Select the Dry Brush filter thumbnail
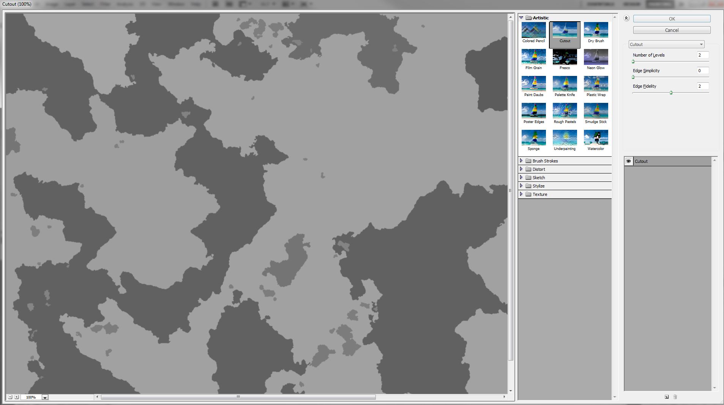The width and height of the screenshot is (724, 405). pyautogui.click(x=595, y=30)
